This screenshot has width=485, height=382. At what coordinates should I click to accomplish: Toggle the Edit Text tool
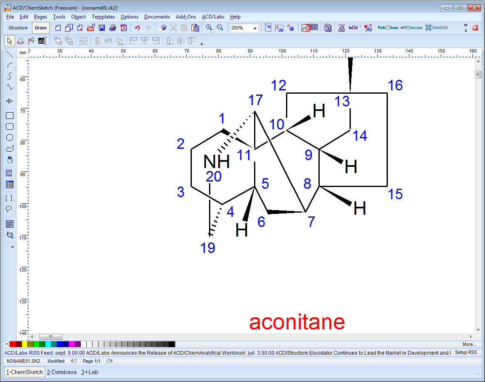pos(42,41)
